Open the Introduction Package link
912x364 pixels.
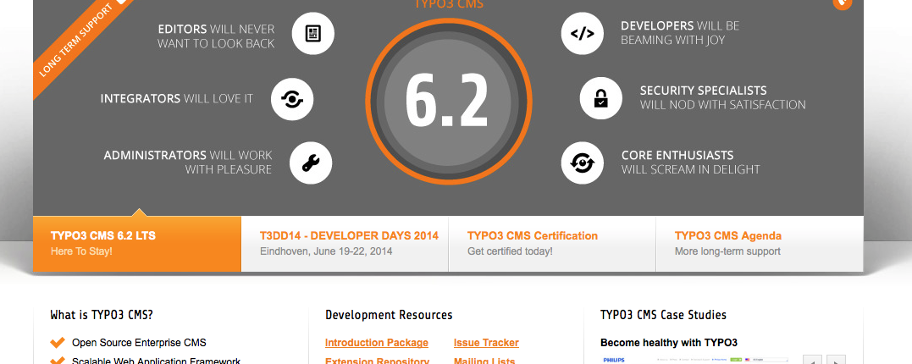click(376, 343)
